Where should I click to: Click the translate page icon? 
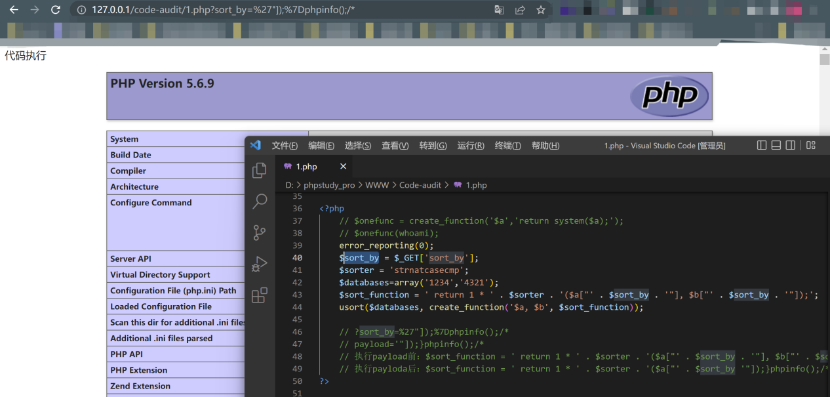(500, 10)
